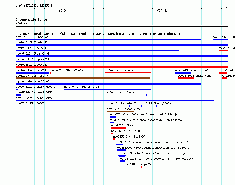Select the nsv1016602 (Coe2014) label
The height and width of the screenshot is (185, 235).
32,65
